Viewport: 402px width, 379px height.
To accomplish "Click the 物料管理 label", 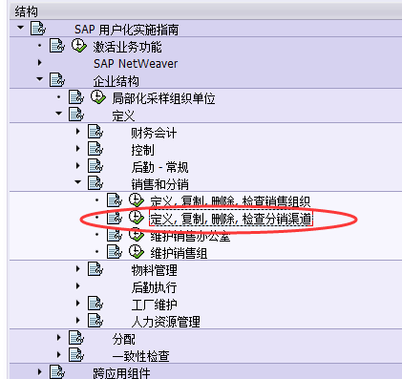I will pos(154,270).
